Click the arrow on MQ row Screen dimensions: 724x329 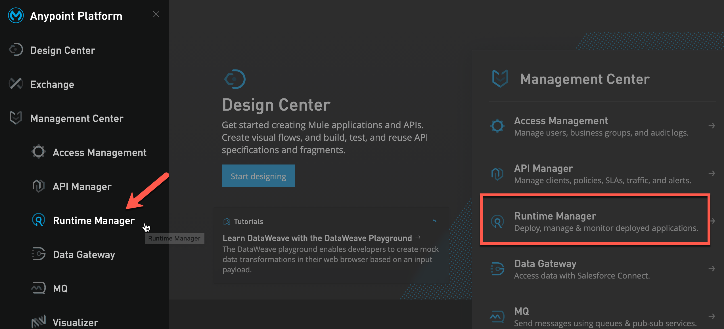[711, 316]
